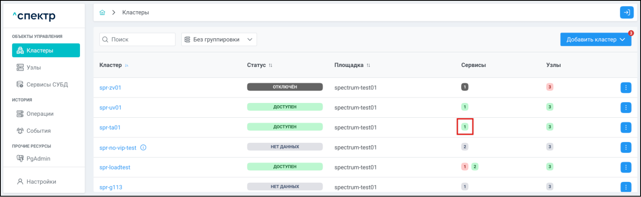
Task: Sort table by Статус column
Action: click(x=271, y=65)
